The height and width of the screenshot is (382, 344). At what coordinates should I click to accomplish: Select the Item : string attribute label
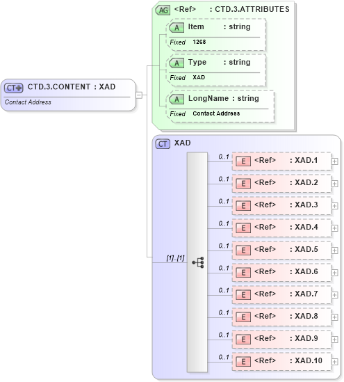coord(219,26)
